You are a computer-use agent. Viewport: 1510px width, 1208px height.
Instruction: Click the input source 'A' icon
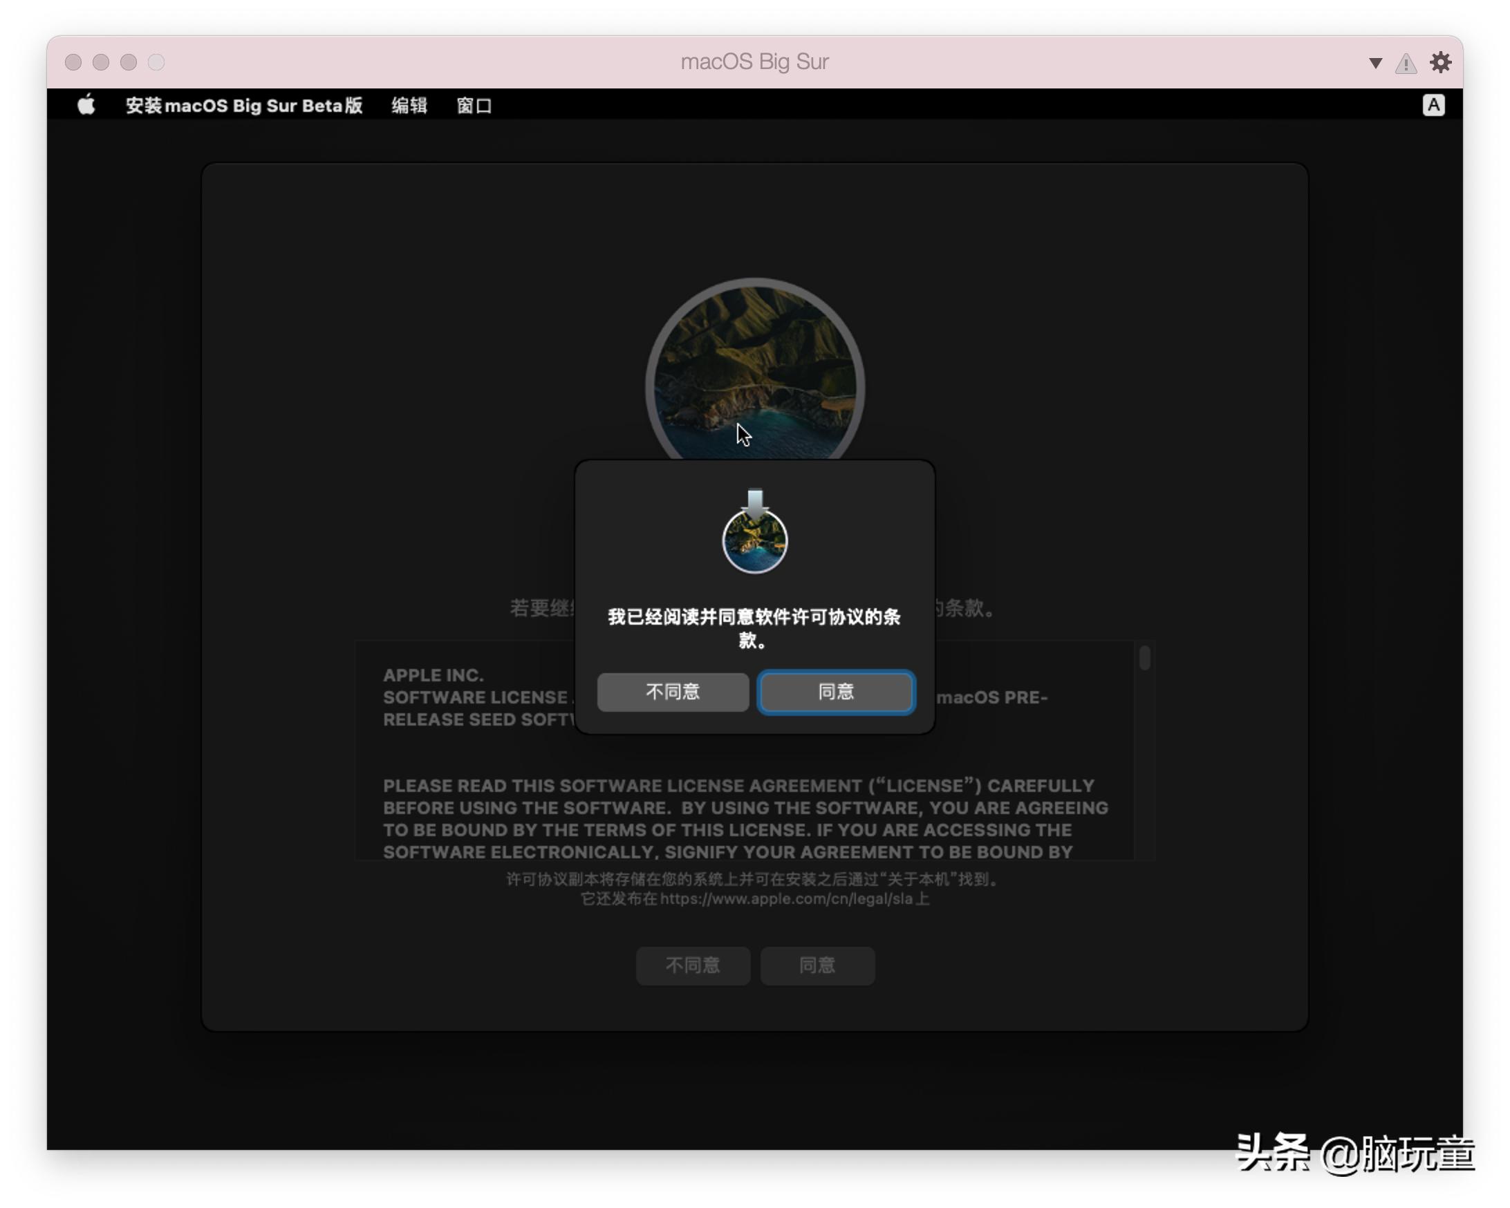click(1433, 105)
